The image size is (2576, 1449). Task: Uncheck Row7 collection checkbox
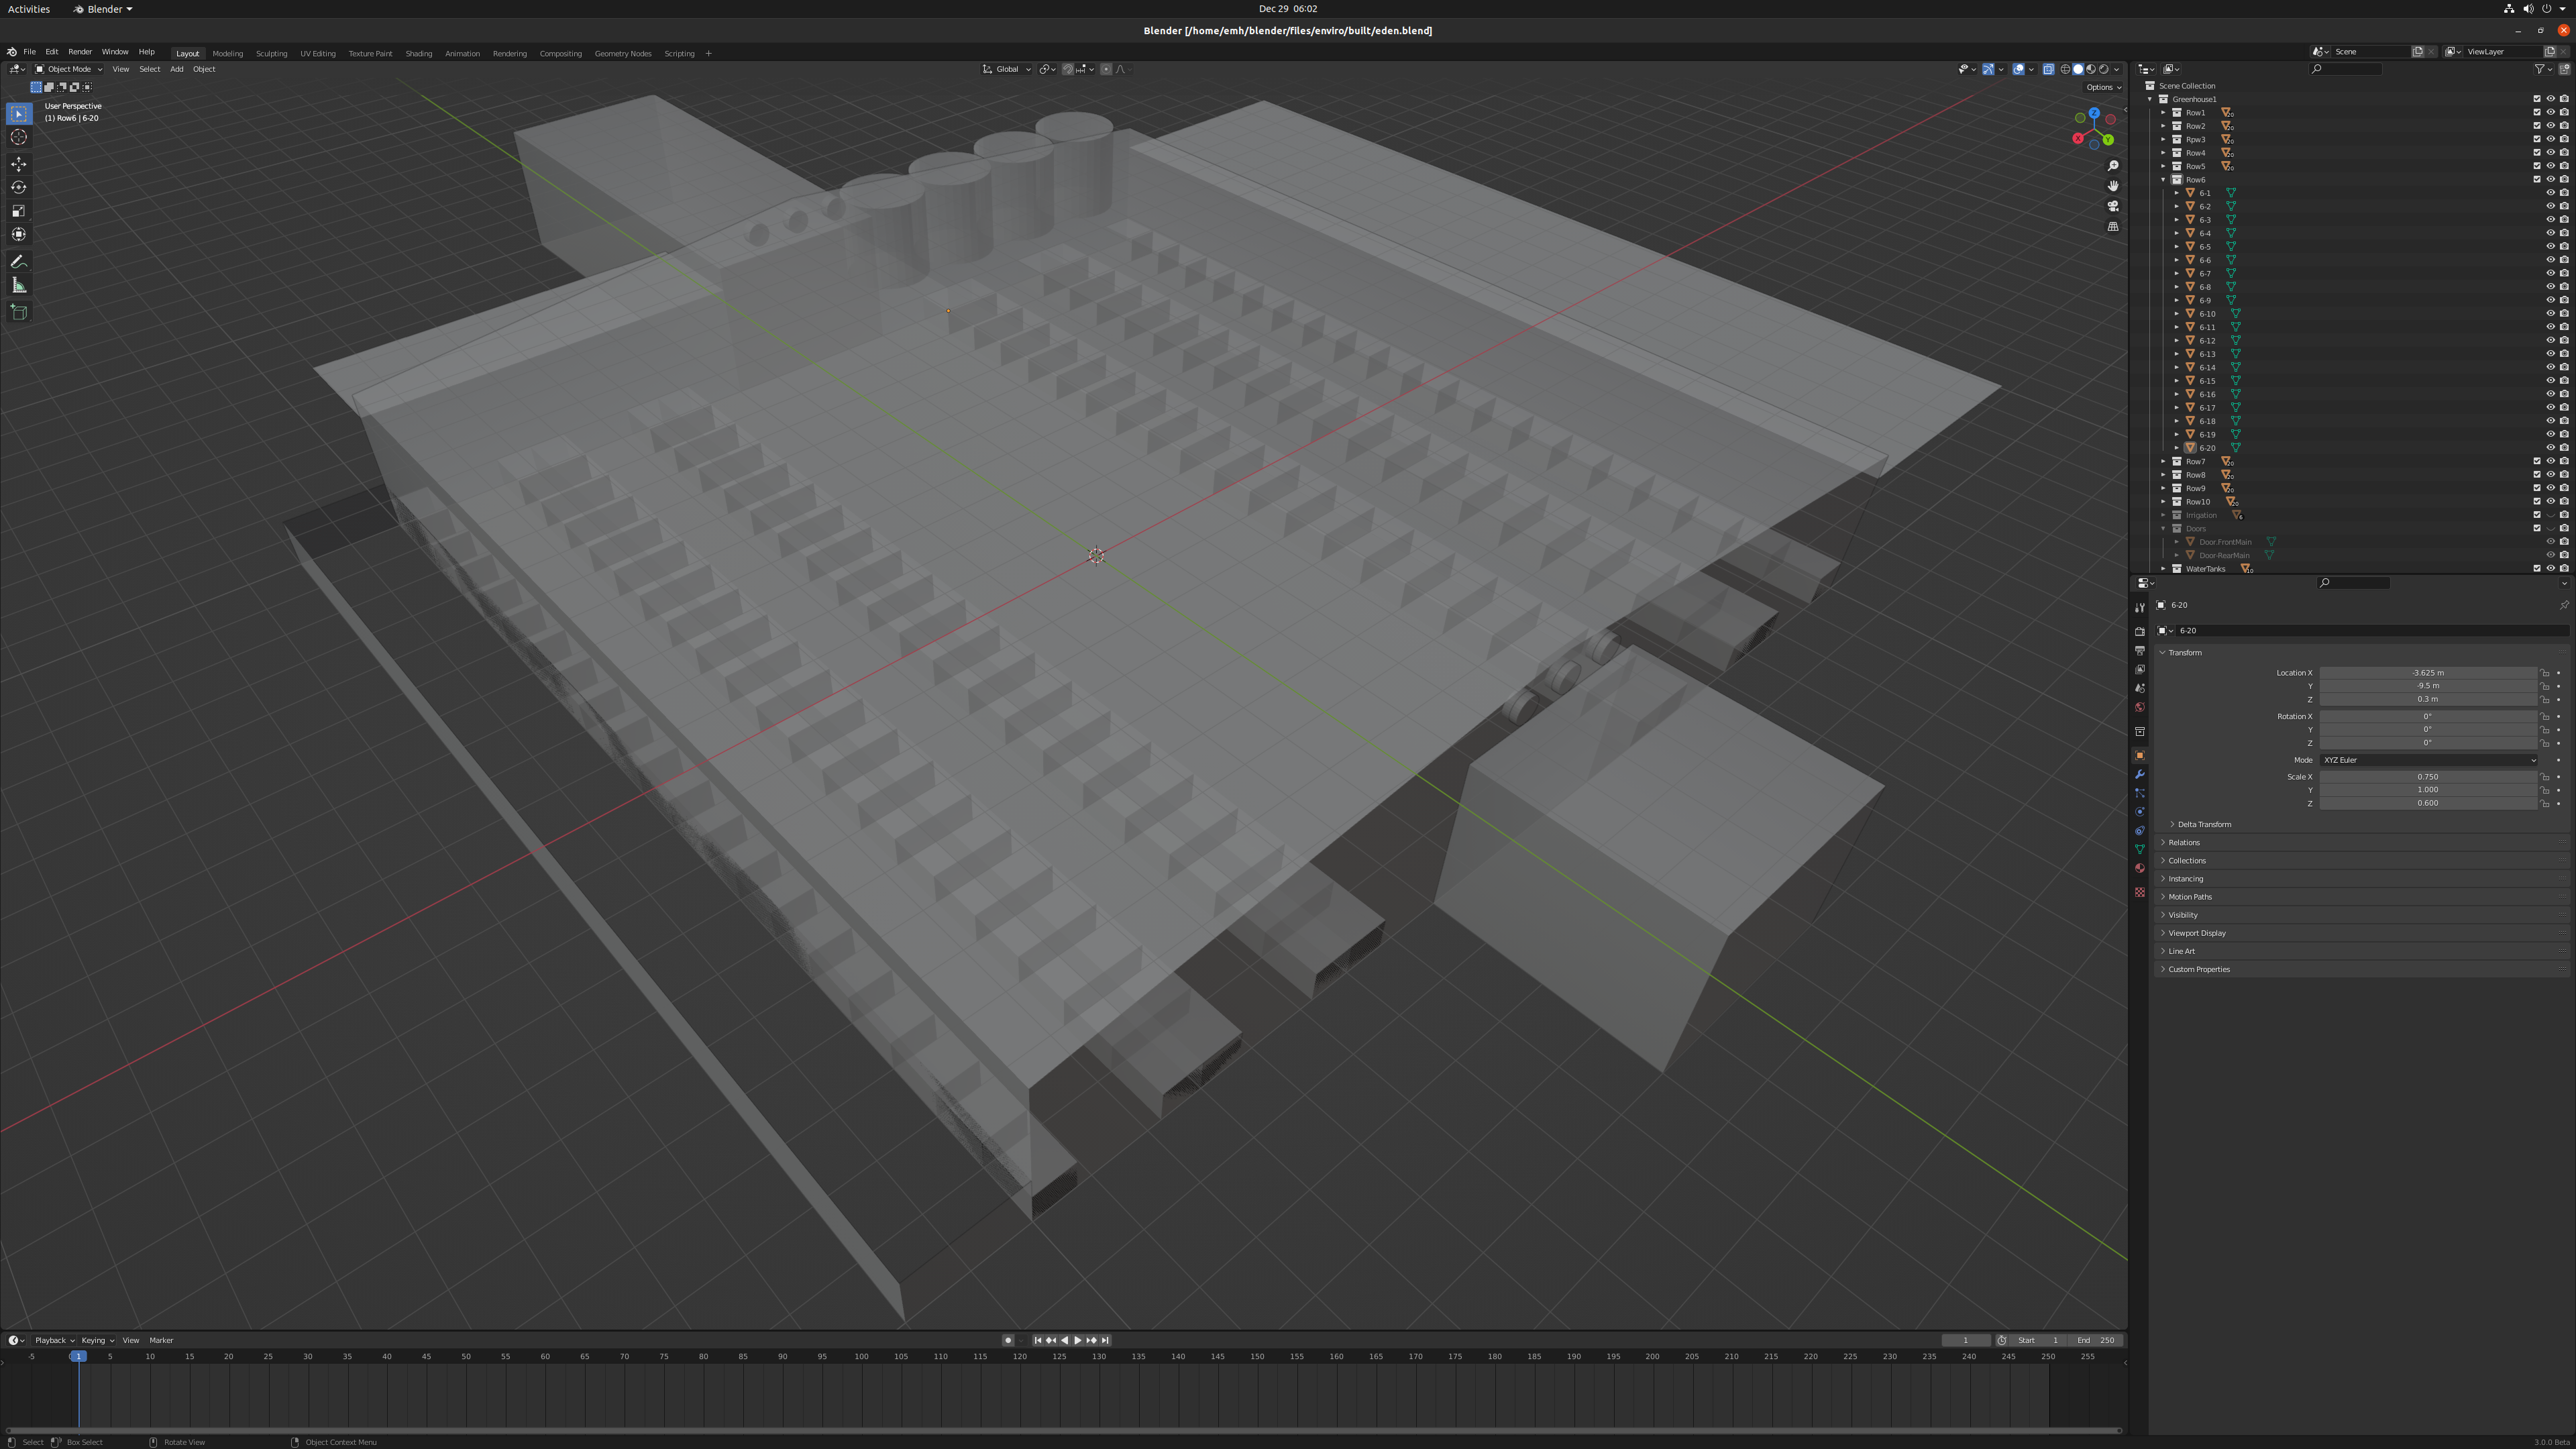pyautogui.click(x=2537, y=461)
